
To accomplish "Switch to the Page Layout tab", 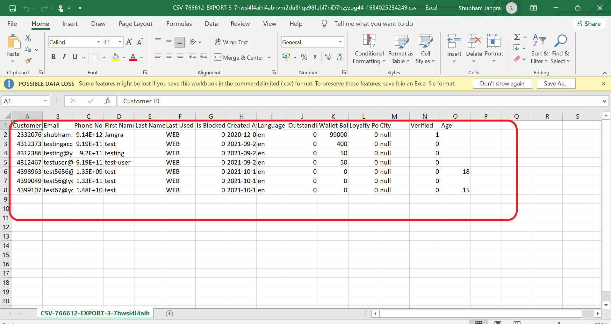I will click(x=135, y=24).
